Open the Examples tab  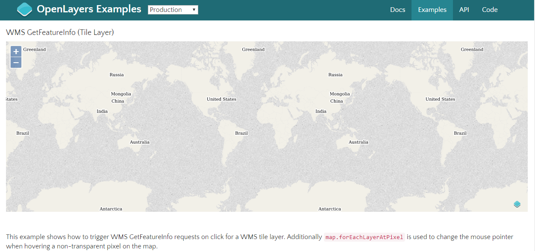pyautogui.click(x=432, y=10)
